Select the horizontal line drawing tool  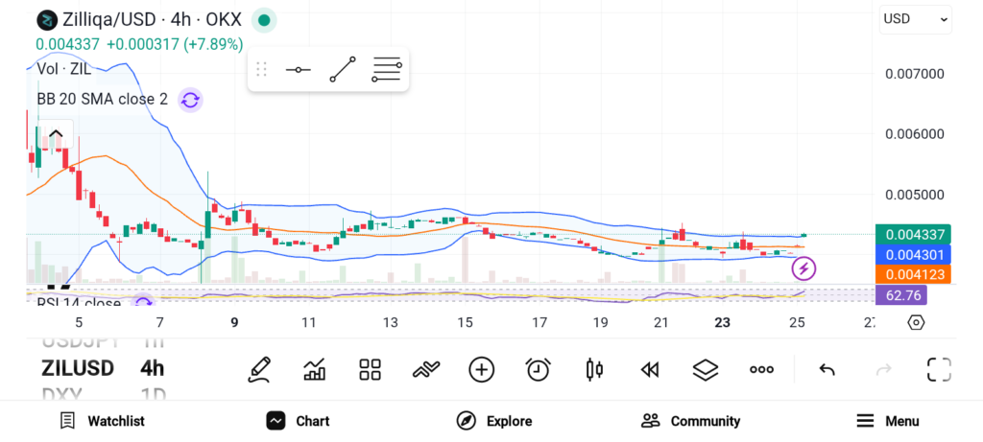298,70
